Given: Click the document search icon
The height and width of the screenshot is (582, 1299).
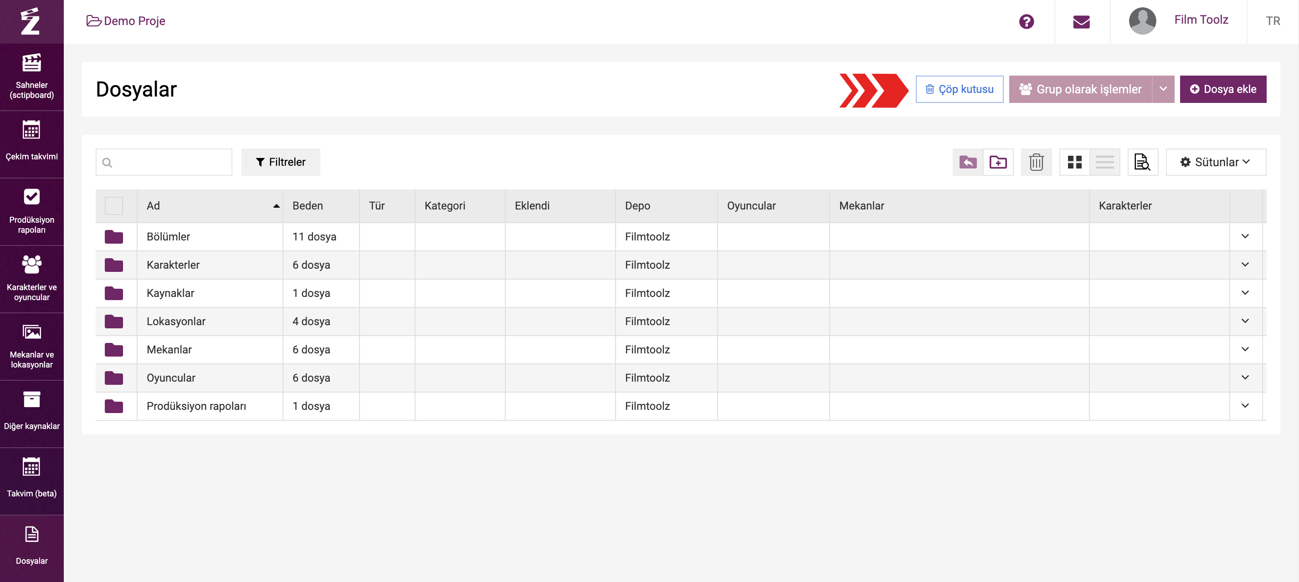Looking at the screenshot, I should [1142, 162].
